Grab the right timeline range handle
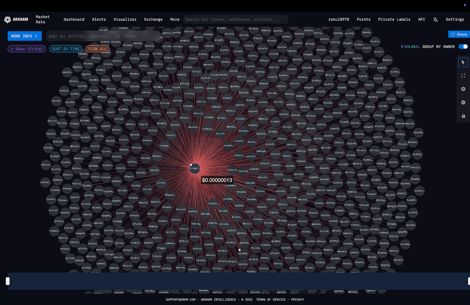The height and width of the screenshot is (305, 470). (469, 281)
